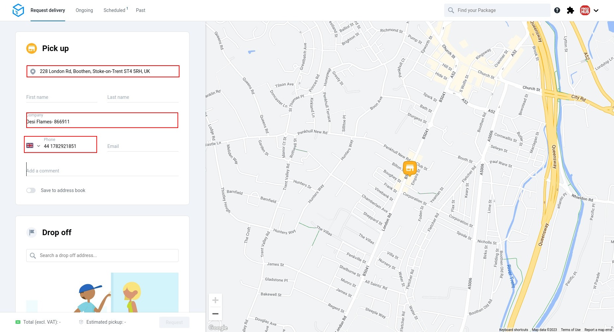
Task: Expand the account dropdown chevron
Action: [596, 11]
